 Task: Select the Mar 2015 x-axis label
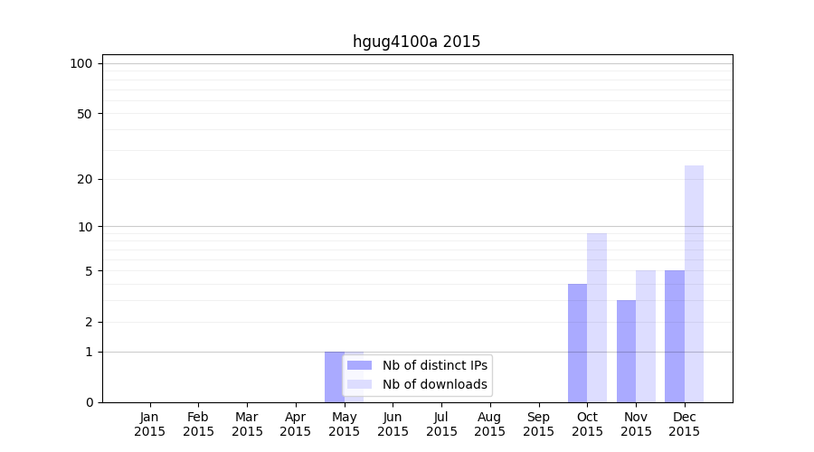click(x=247, y=424)
